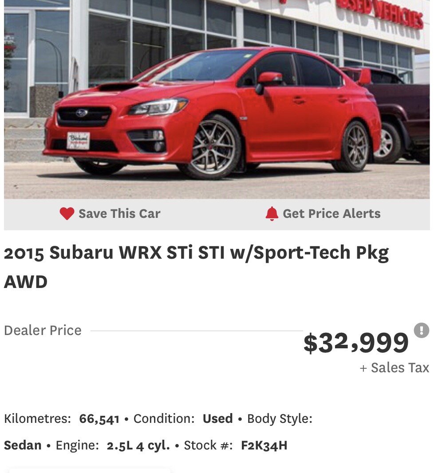
Task: Click the red heart save icon
Action: coord(67,213)
